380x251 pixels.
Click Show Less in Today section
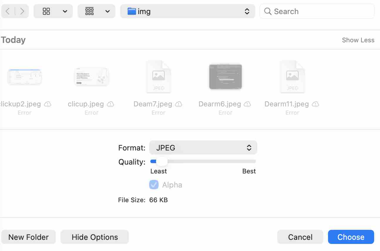point(358,40)
